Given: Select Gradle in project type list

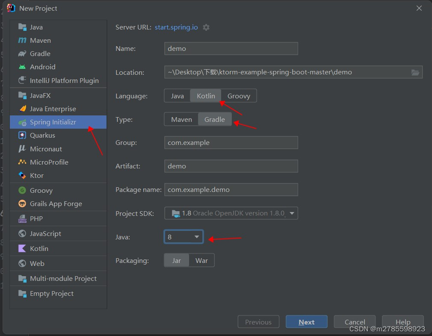Looking at the screenshot, I should point(58,53).
